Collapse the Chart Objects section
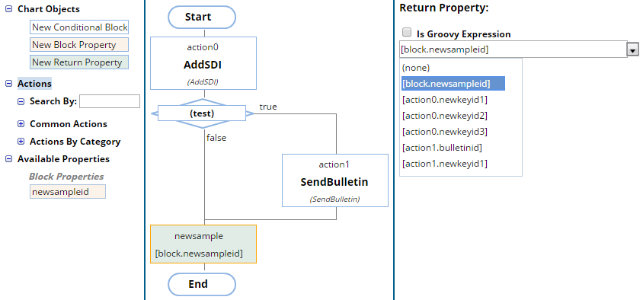Viewport: 643px width, 300px height. point(8,9)
